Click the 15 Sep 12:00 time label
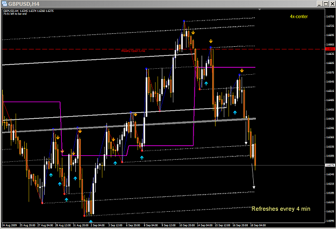The width and height of the screenshot is (336, 229). [222, 225]
